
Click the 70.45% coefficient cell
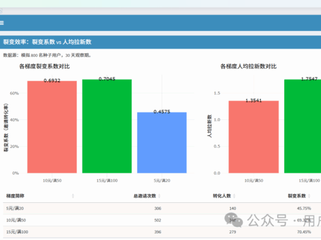tap(304, 232)
